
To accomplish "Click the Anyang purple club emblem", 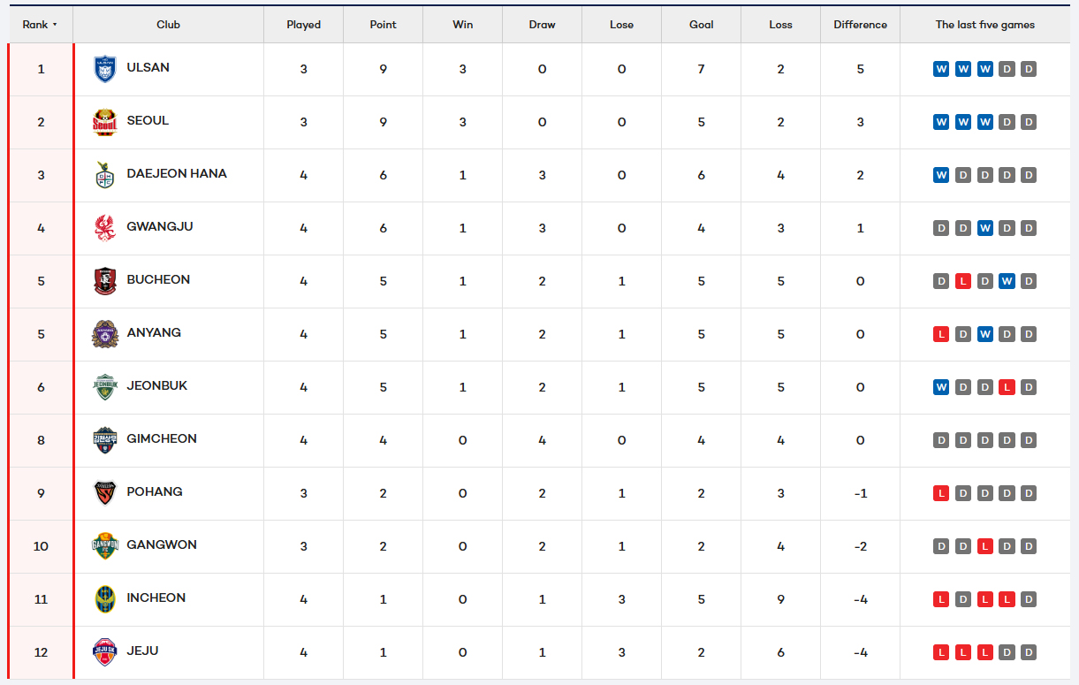I will tap(105, 334).
